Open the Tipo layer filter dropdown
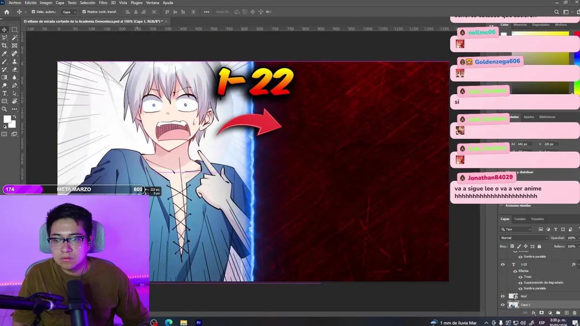The image size is (580, 326). [x=517, y=230]
